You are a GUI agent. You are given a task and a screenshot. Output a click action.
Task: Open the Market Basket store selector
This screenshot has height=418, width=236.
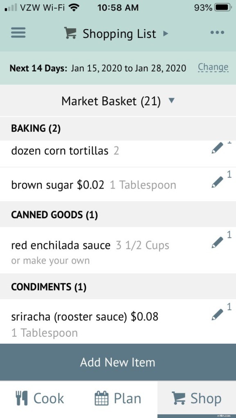point(118,101)
